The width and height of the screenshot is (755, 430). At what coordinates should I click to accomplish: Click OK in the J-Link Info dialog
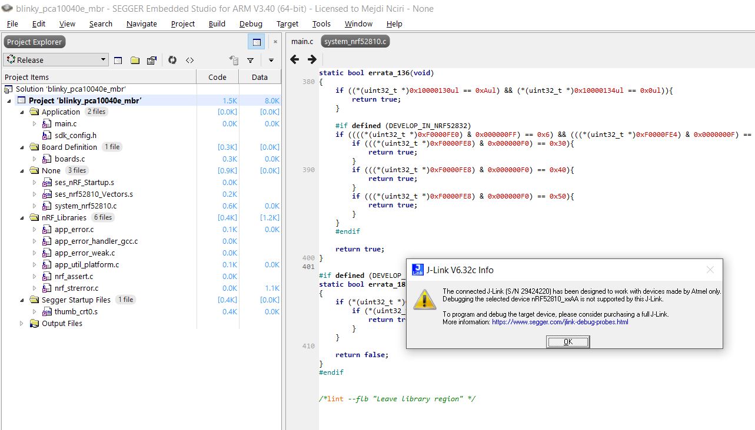point(568,342)
